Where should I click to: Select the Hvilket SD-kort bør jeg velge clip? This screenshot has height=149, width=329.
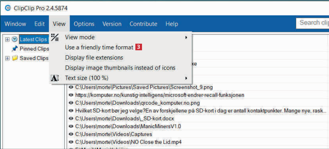(201, 111)
